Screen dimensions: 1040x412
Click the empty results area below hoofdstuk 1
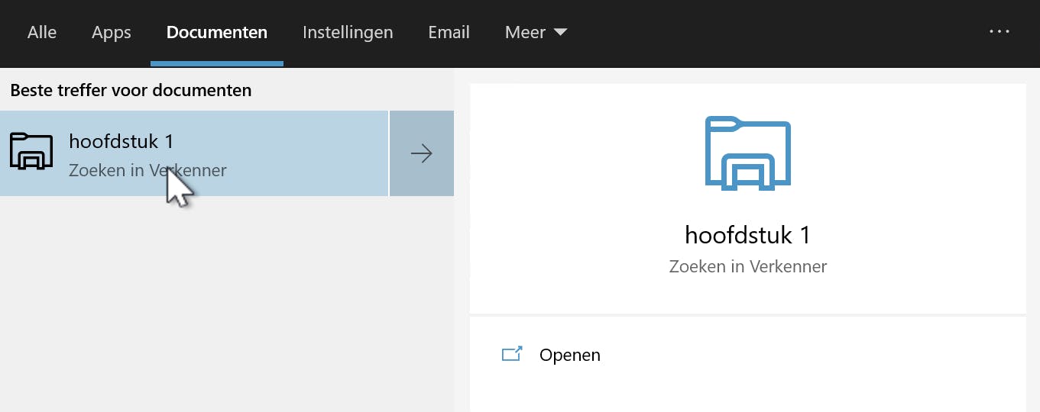(226, 305)
